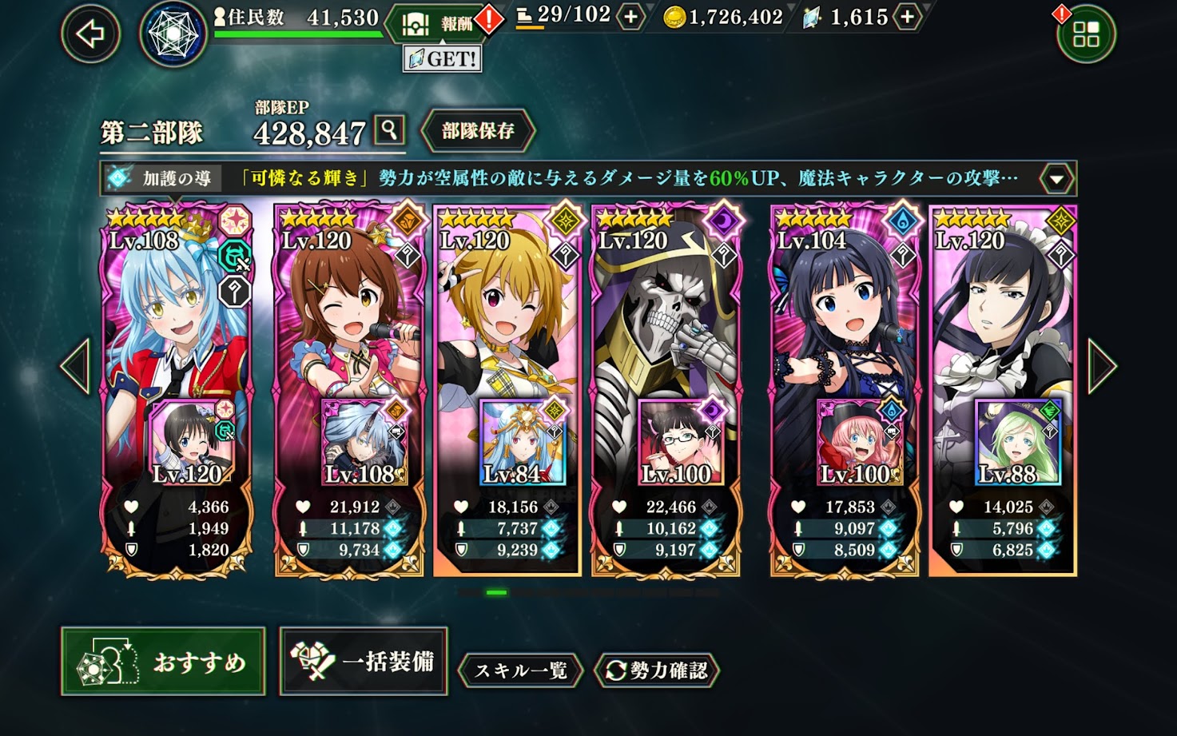
Task: Tap the gold coin icon beside 1,726,402
Action: click(x=674, y=18)
